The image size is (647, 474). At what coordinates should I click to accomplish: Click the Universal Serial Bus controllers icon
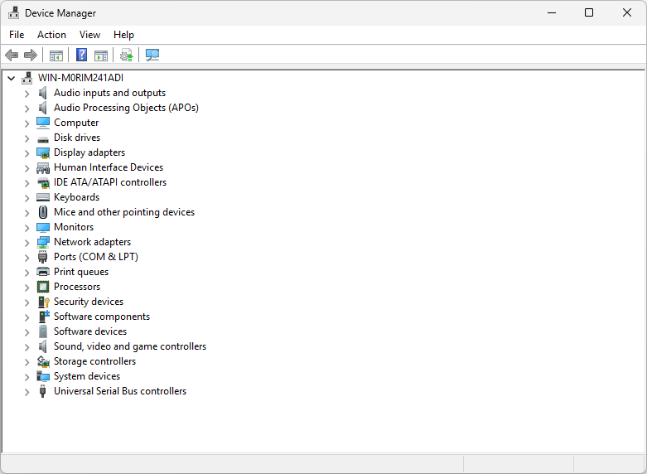(x=42, y=391)
